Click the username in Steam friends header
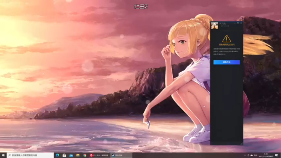Image resolution: width=281 pixels, height=158 pixels. [x=223, y=24]
